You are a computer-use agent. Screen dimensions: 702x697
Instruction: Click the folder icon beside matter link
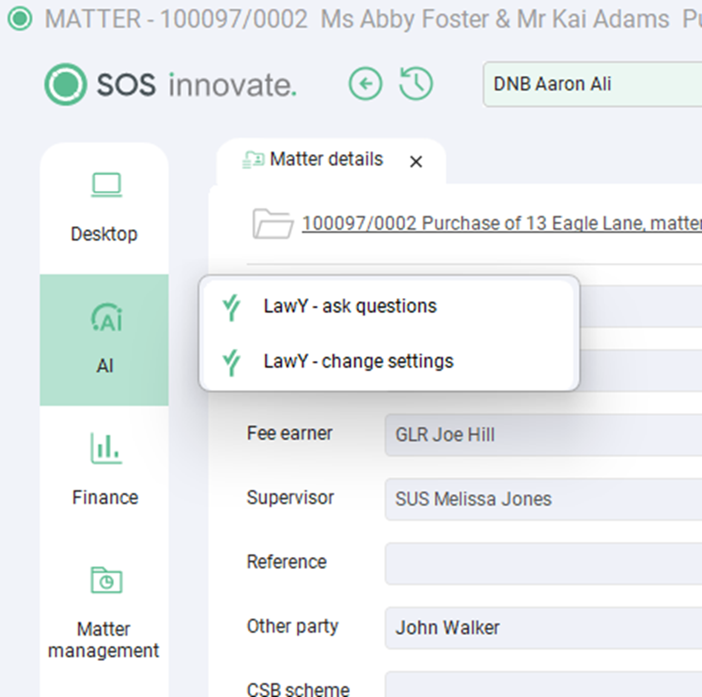[x=273, y=224]
